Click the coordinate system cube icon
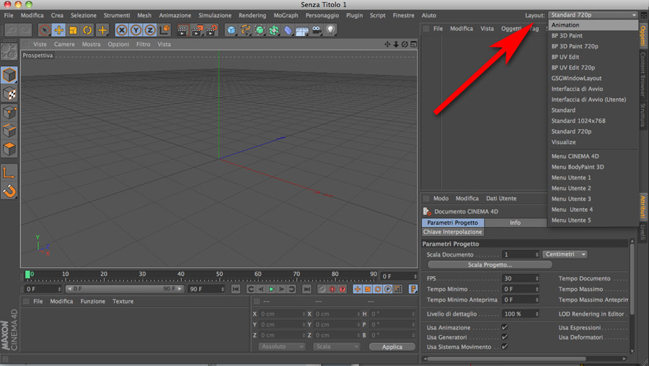Viewport: 649px width, 366px height. [164, 30]
